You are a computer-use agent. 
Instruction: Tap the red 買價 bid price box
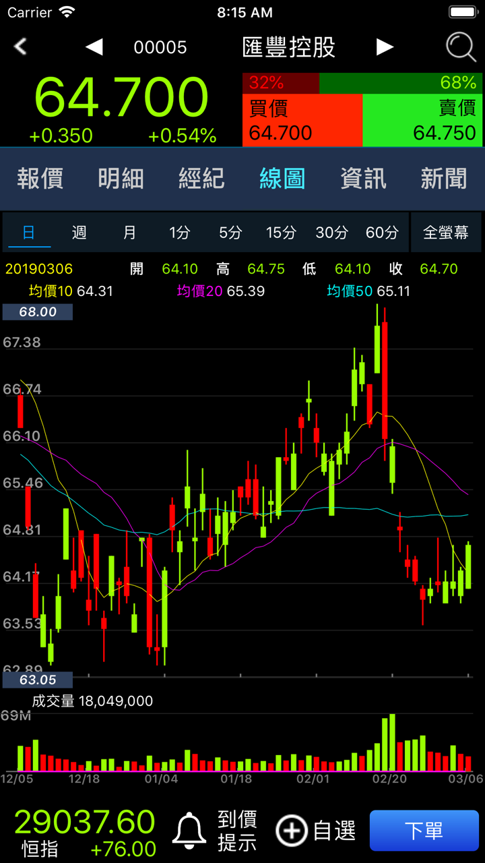pyautogui.click(x=302, y=120)
